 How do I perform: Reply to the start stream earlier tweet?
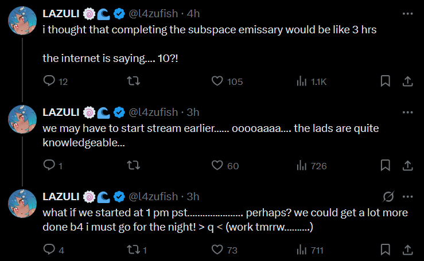click(x=49, y=166)
